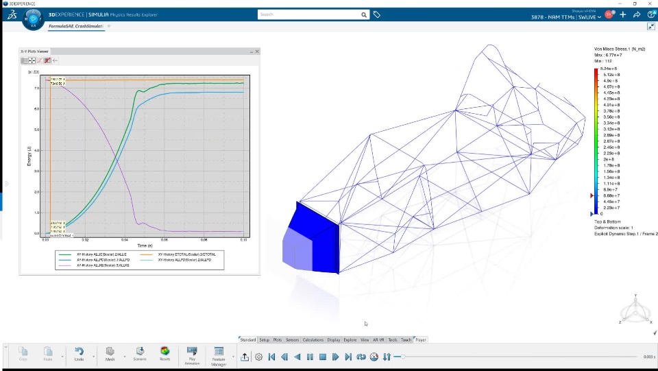Select the FormulaSAE_CrashSimulation tab
Image resolution: width=658 pixels, height=371 pixels.
click(75, 26)
